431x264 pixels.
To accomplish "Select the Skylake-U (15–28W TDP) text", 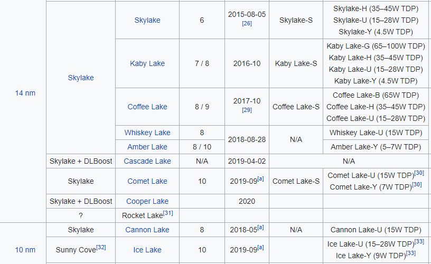I will point(376,20).
